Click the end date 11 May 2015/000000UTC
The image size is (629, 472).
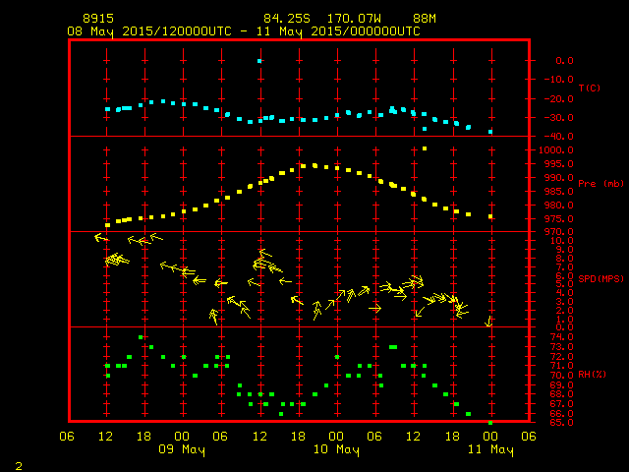click(338, 31)
